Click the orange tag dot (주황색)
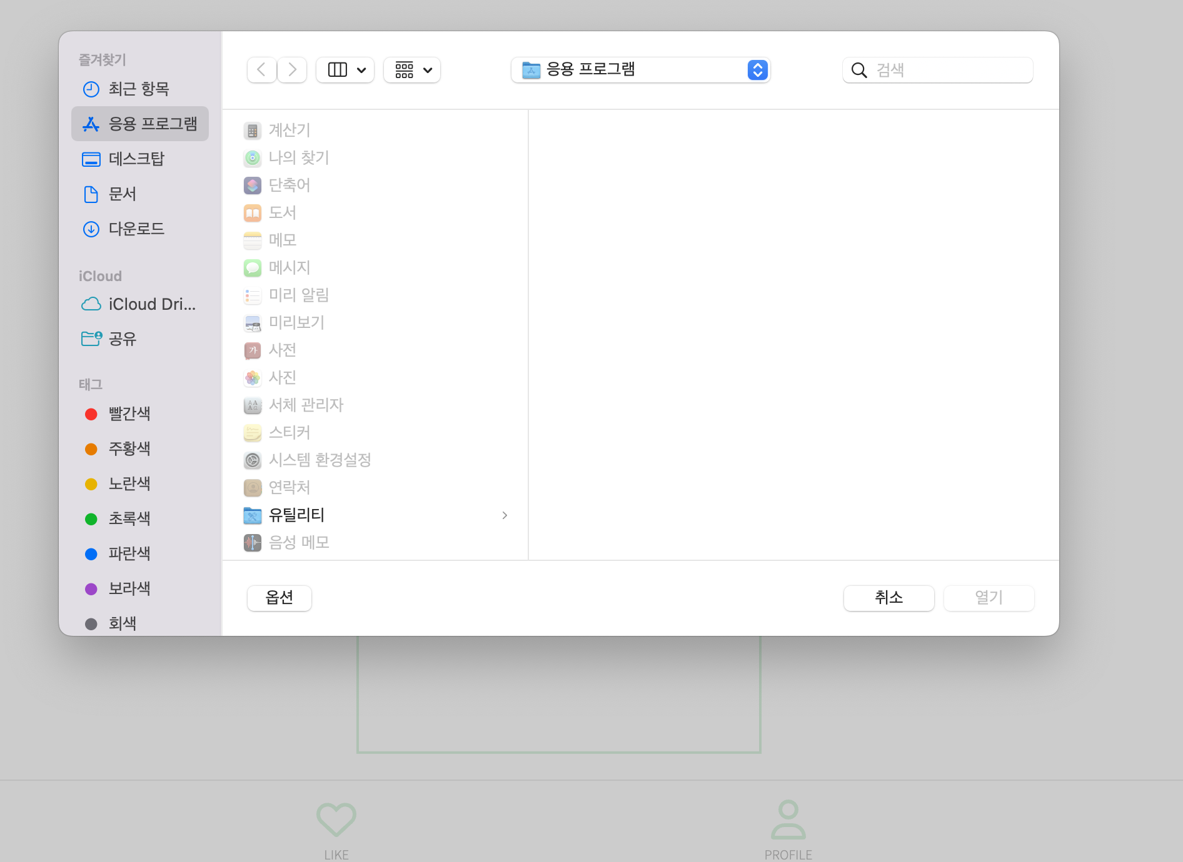This screenshot has width=1183, height=862. 91,449
